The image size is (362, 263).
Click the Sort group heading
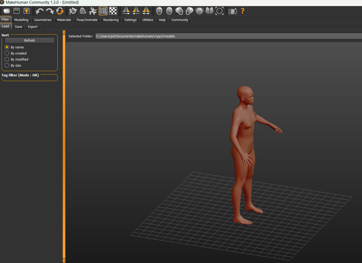(x=5, y=35)
